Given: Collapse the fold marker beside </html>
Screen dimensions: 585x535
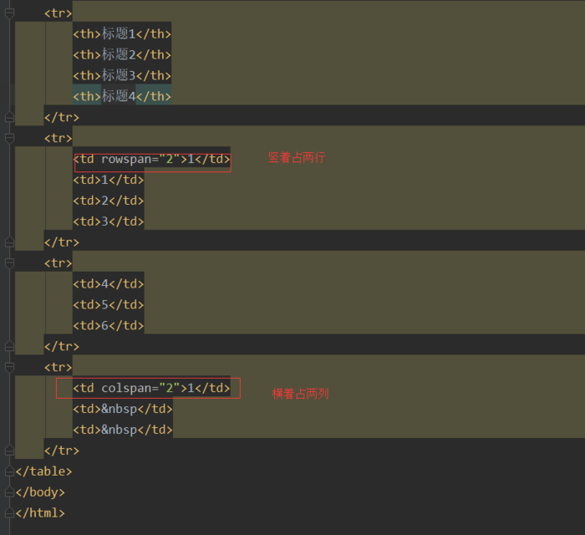Looking at the screenshot, I should pyautogui.click(x=10, y=513).
